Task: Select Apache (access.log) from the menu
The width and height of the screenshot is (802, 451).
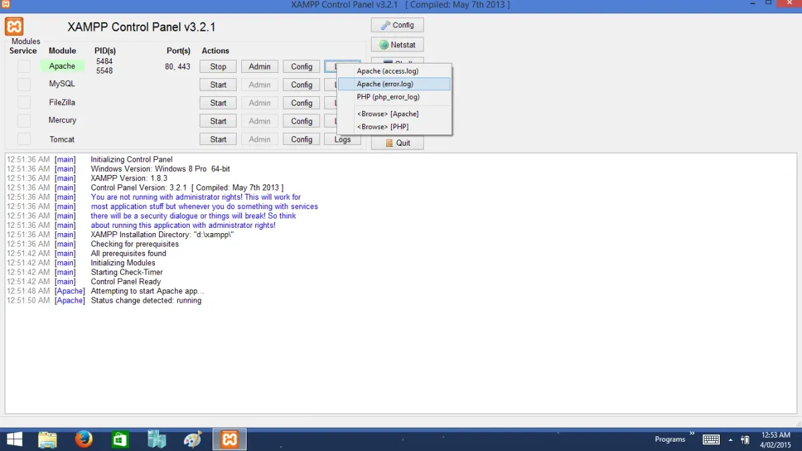Action: [394, 71]
